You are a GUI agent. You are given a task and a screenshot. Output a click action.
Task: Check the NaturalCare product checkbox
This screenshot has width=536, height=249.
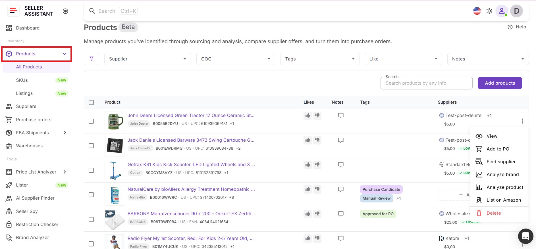(x=91, y=195)
